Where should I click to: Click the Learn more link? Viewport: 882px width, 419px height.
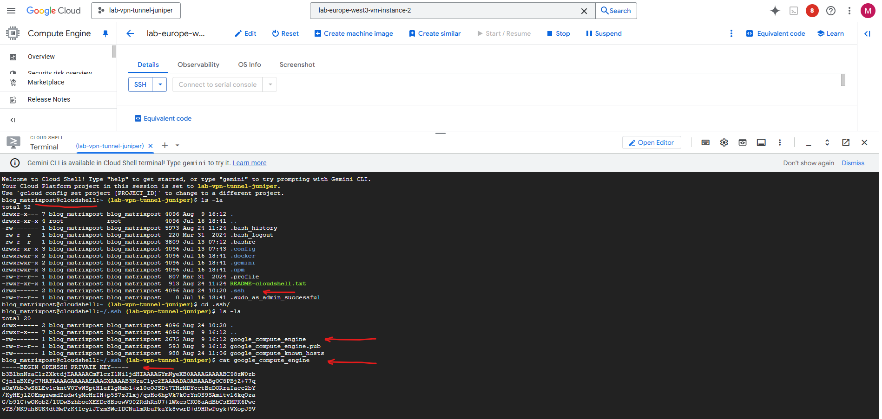coord(250,163)
